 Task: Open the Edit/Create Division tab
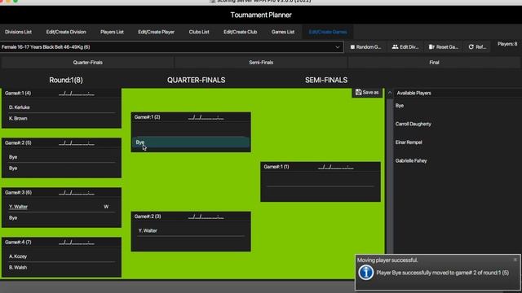click(x=66, y=32)
